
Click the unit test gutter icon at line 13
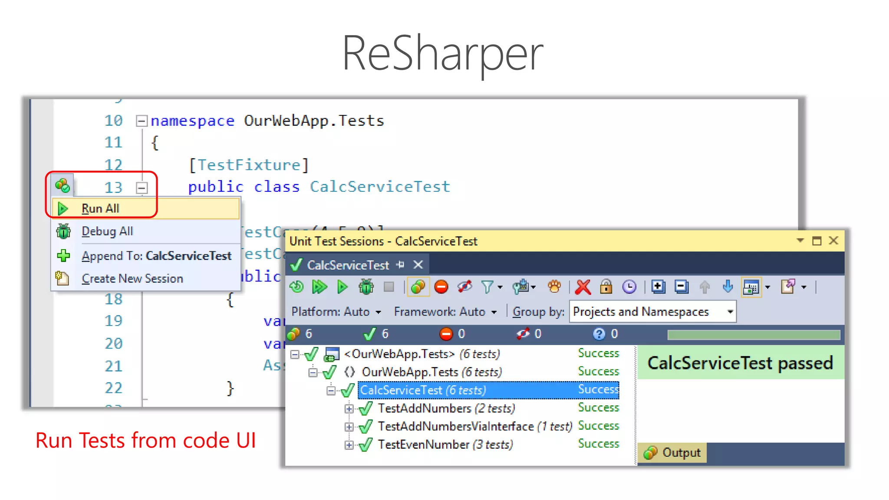click(62, 186)
